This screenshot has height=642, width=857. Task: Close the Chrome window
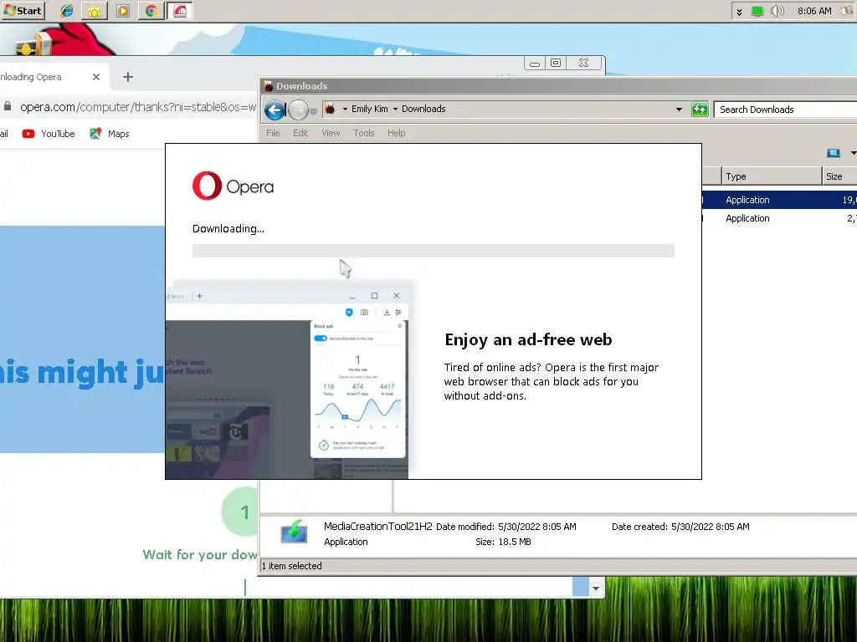click(x=583, y=64)
